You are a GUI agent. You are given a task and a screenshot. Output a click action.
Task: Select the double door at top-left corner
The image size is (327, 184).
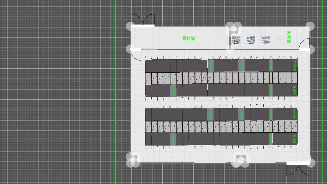click(x=143, y=20)
